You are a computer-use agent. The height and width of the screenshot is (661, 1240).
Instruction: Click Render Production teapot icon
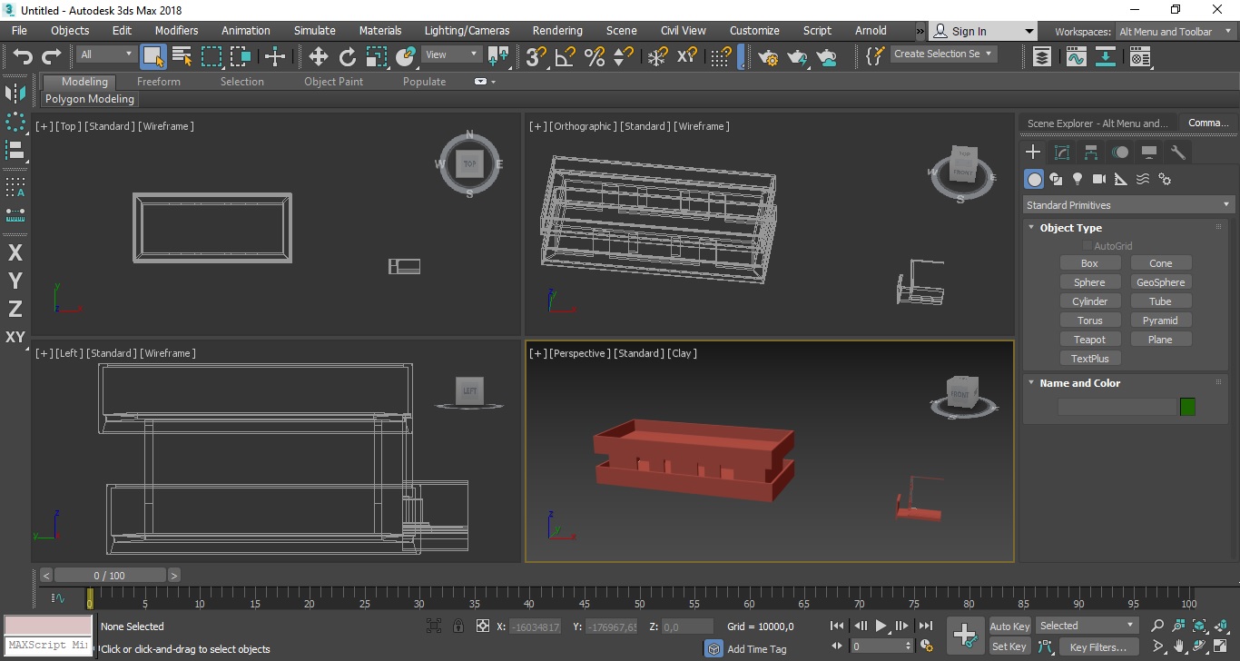[x=798, y=57]
